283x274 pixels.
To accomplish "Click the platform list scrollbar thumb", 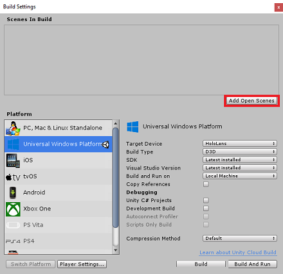I will (x=116, y=178).
